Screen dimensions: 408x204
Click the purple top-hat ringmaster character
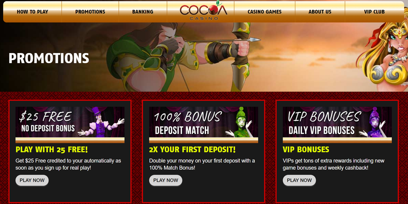(101, 122)
